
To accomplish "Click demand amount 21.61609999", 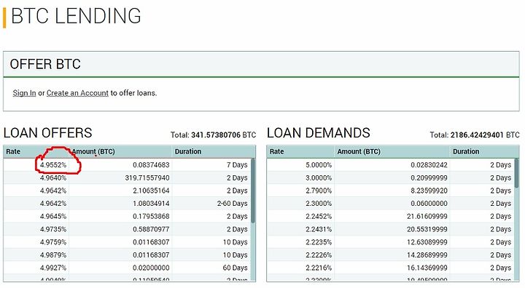I will pyautogui.click(x=427, y=217).
